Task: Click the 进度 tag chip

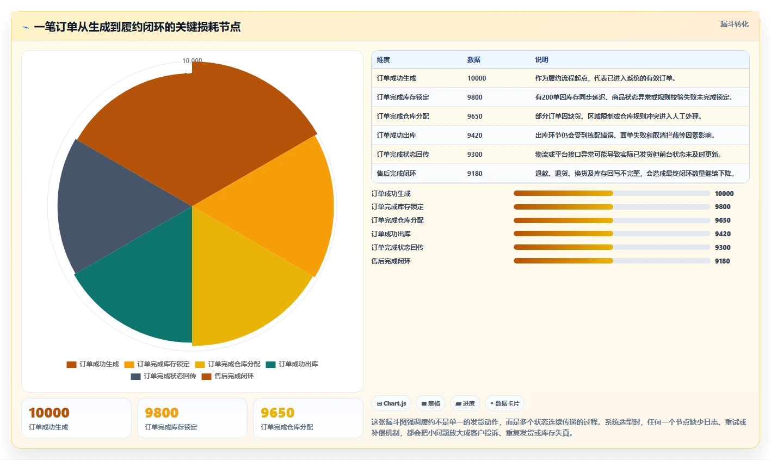Action: [465, 403]
